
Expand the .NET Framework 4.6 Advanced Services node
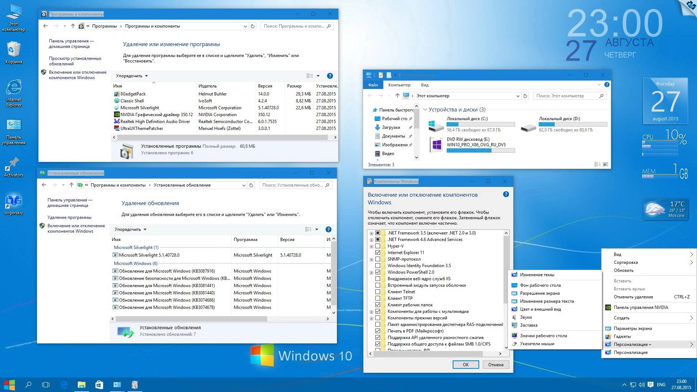pyautogui.click(x=371, y=240)
